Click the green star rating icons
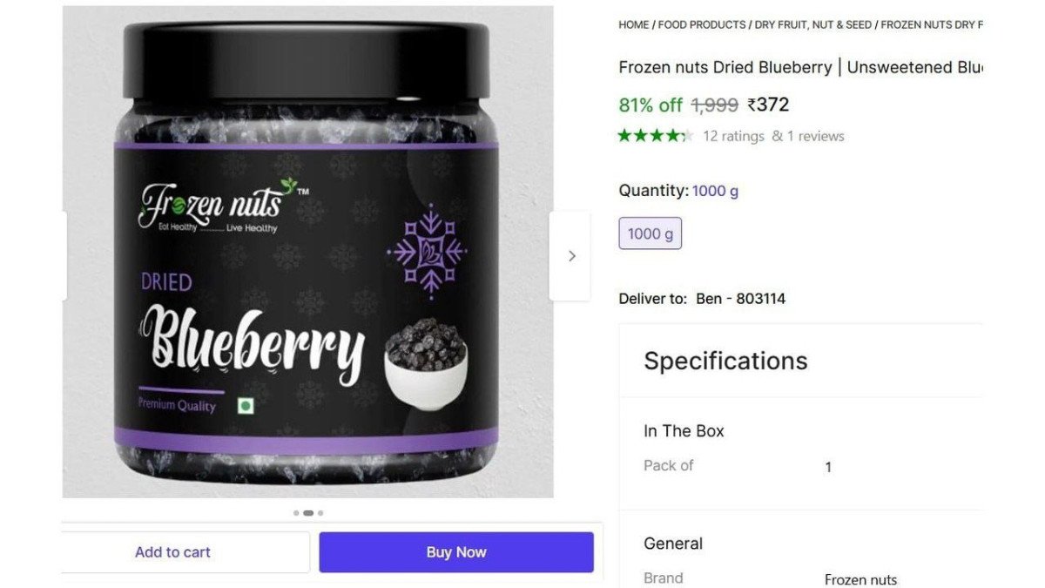The width and height of the screenshot is (1045, 588). 656,136
